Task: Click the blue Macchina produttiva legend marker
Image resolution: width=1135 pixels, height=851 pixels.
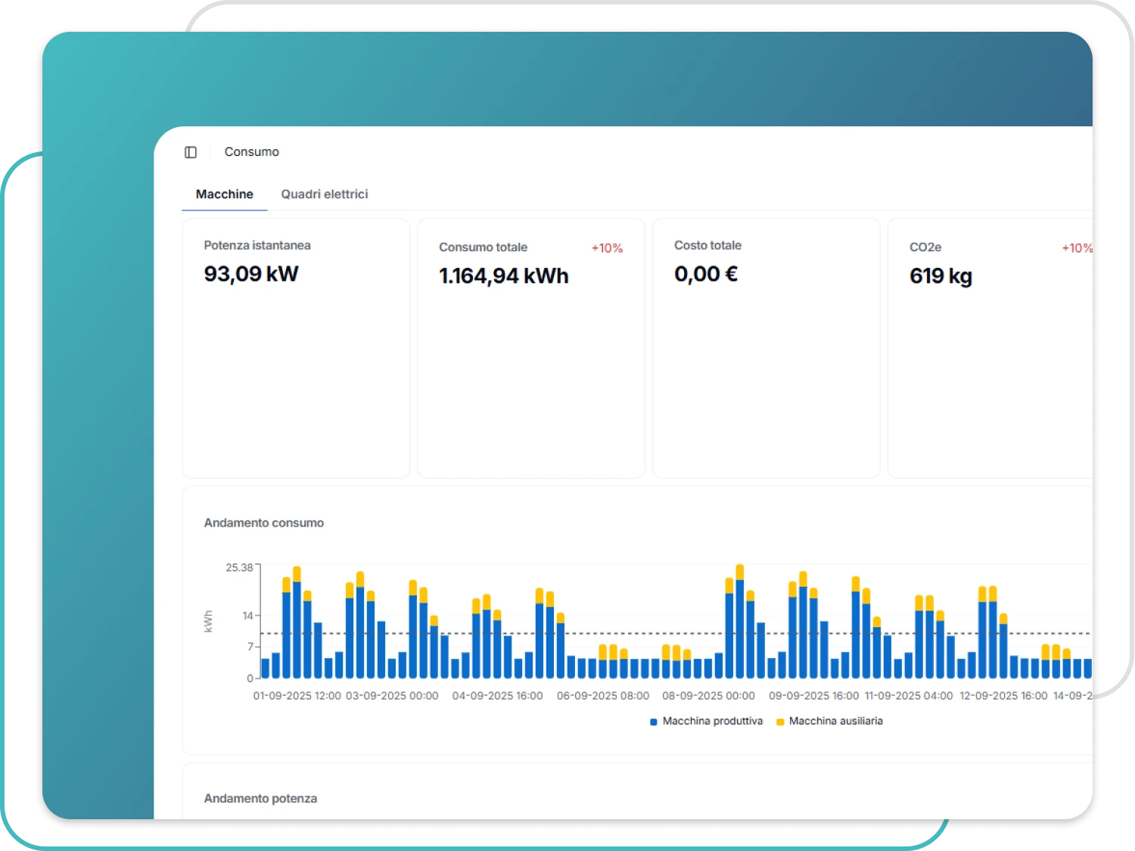Action: pos(654,722)
